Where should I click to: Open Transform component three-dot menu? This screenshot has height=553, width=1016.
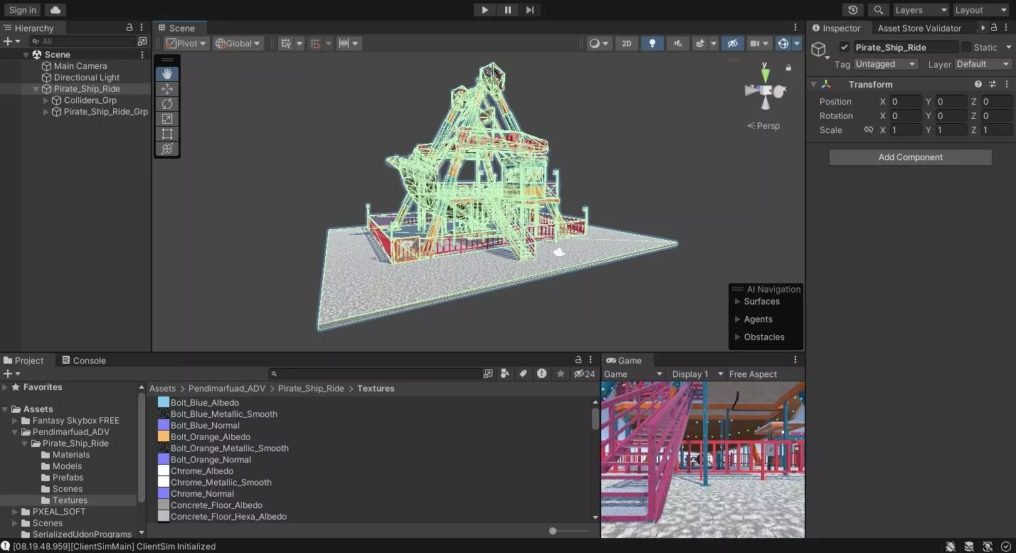point(1007,84)
